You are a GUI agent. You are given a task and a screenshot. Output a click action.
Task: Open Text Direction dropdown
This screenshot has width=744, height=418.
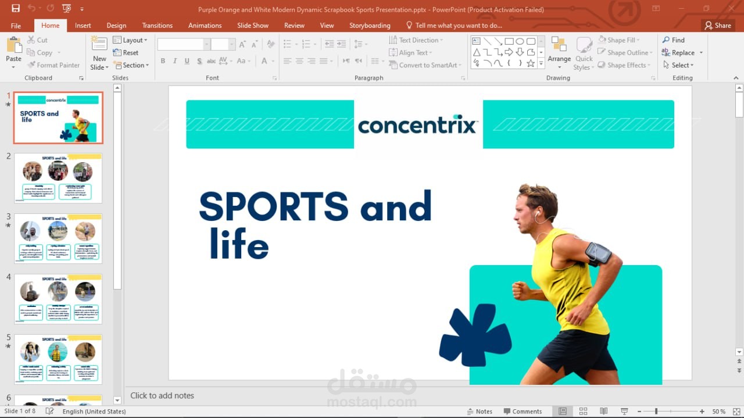pos(416,40)
